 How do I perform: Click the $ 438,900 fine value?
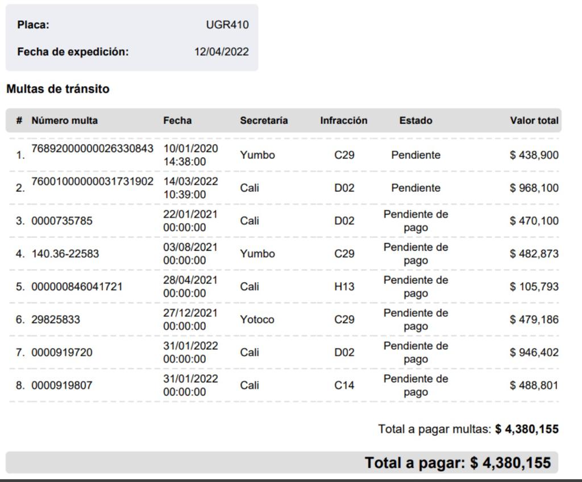pyautogui.click(x=534, y=155)
